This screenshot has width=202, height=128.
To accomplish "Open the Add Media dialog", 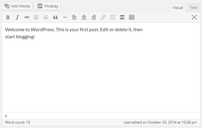I will 17,6.
